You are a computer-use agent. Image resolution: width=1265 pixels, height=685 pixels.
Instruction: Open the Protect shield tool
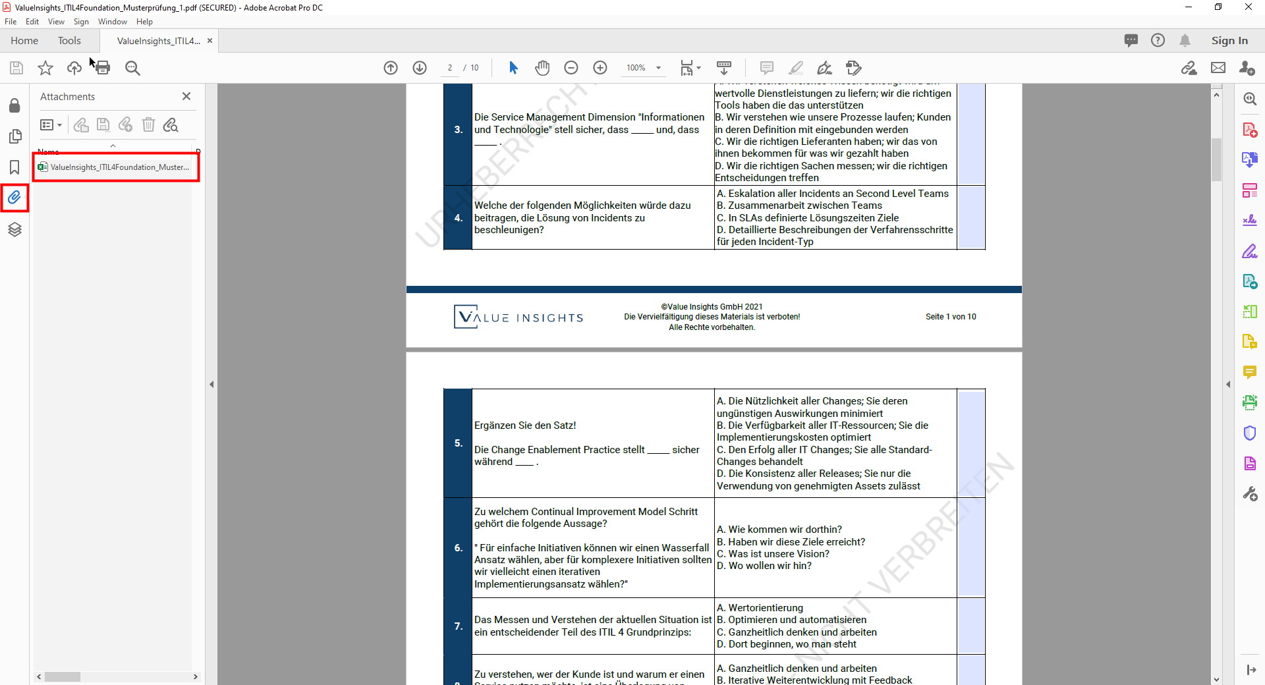pyautogui.click(x=1250, y=433)
